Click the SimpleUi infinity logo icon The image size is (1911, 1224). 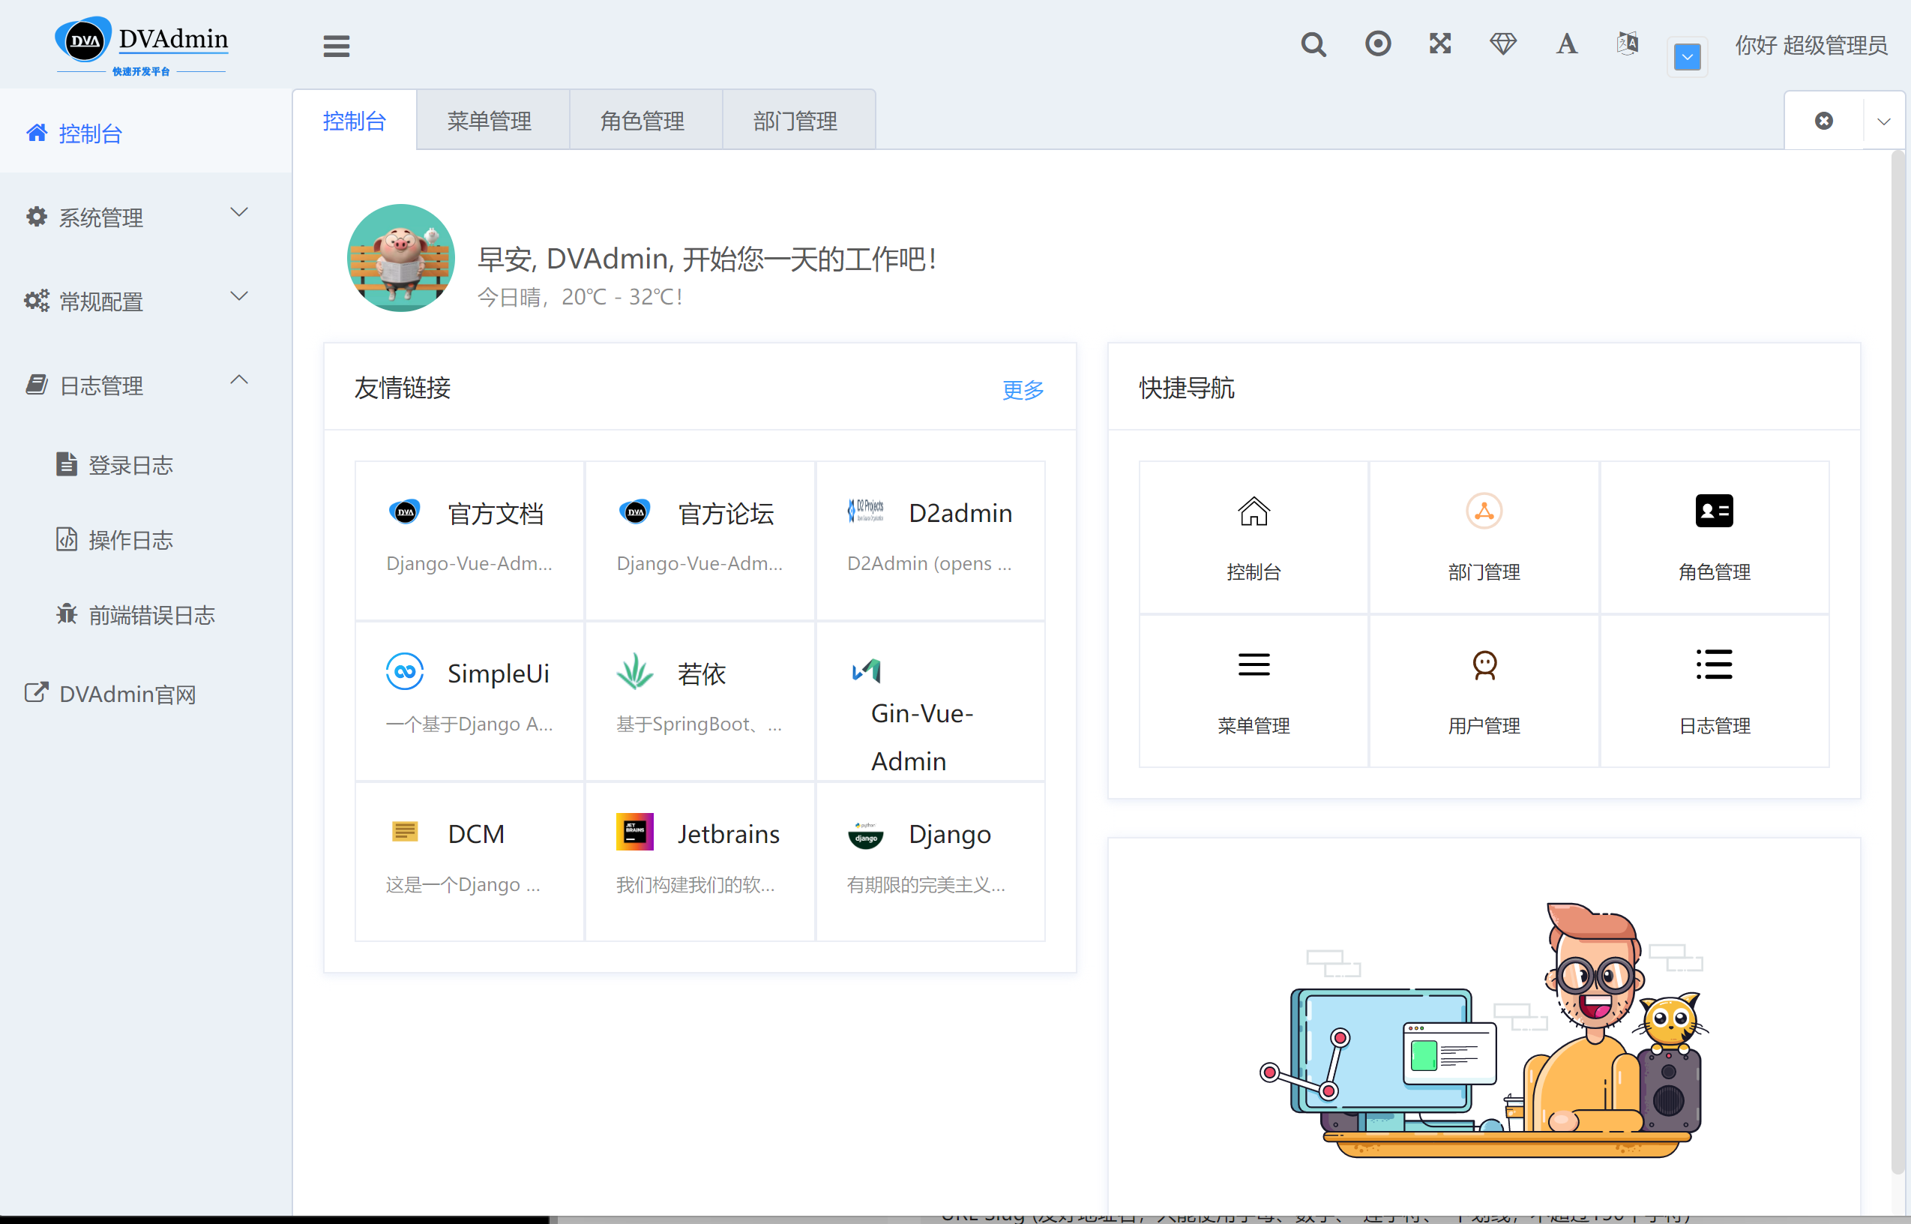pos(404,671)
